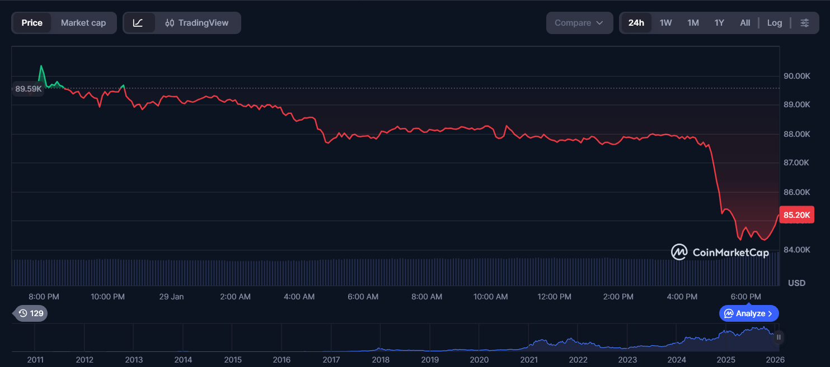
Task: Click the 2016 year on the overview timeline
Action: (x=282, y=360)
